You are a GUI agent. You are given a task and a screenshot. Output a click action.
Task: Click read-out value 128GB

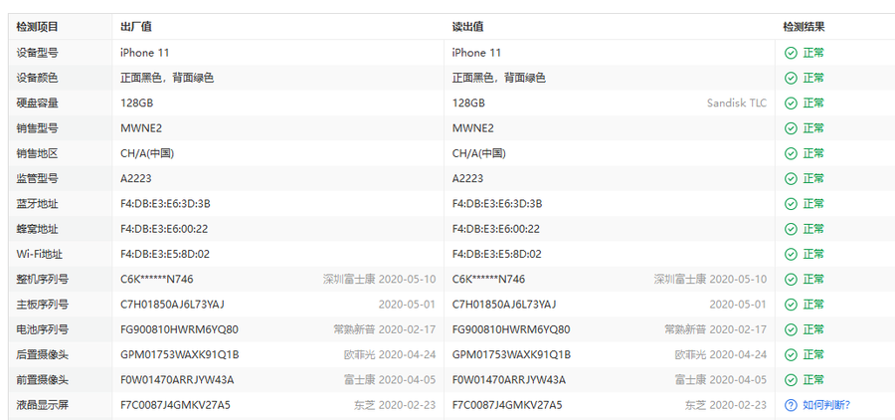[468, 104]
